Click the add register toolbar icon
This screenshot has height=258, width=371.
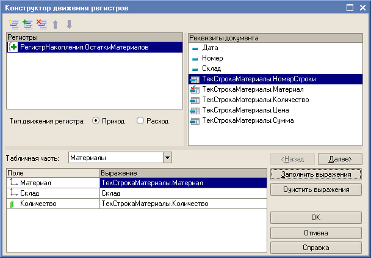click(x=27, y=24)
